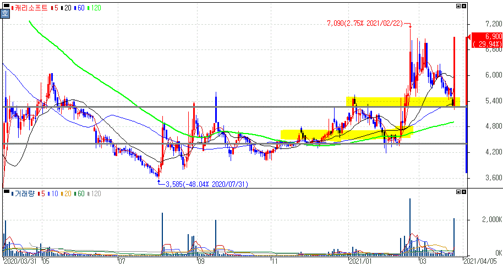Select the 20-day moving average price legend

point(65,8)
